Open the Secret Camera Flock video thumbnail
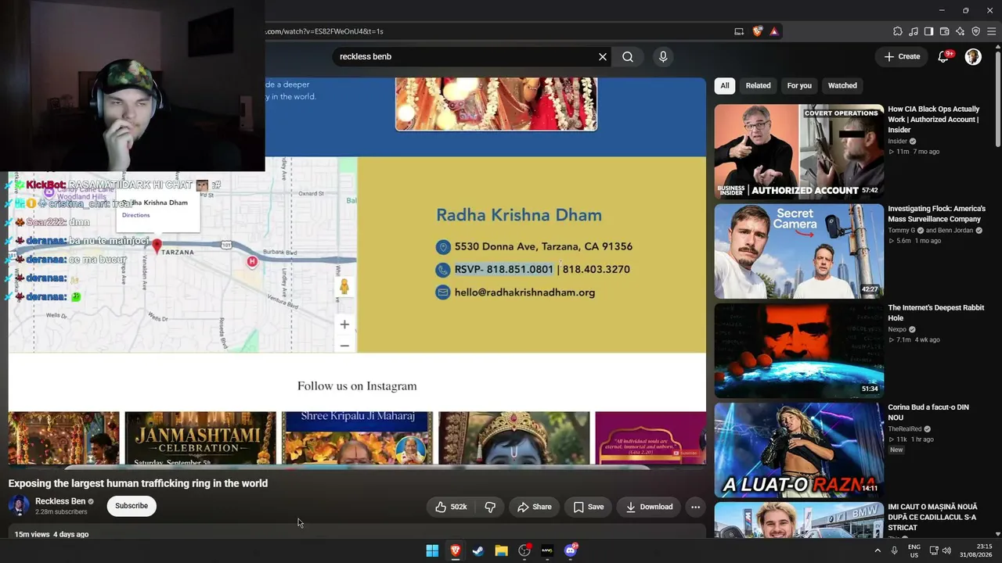Image resolution: width=1002 pixels, height=563 pixels. [x=798, y=251]
